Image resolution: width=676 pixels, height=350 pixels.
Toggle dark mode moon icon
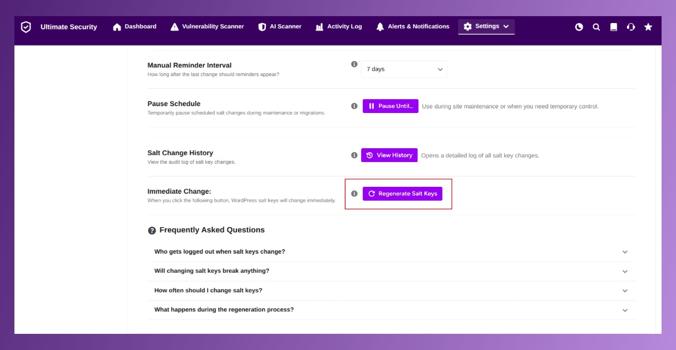[579, 27]
